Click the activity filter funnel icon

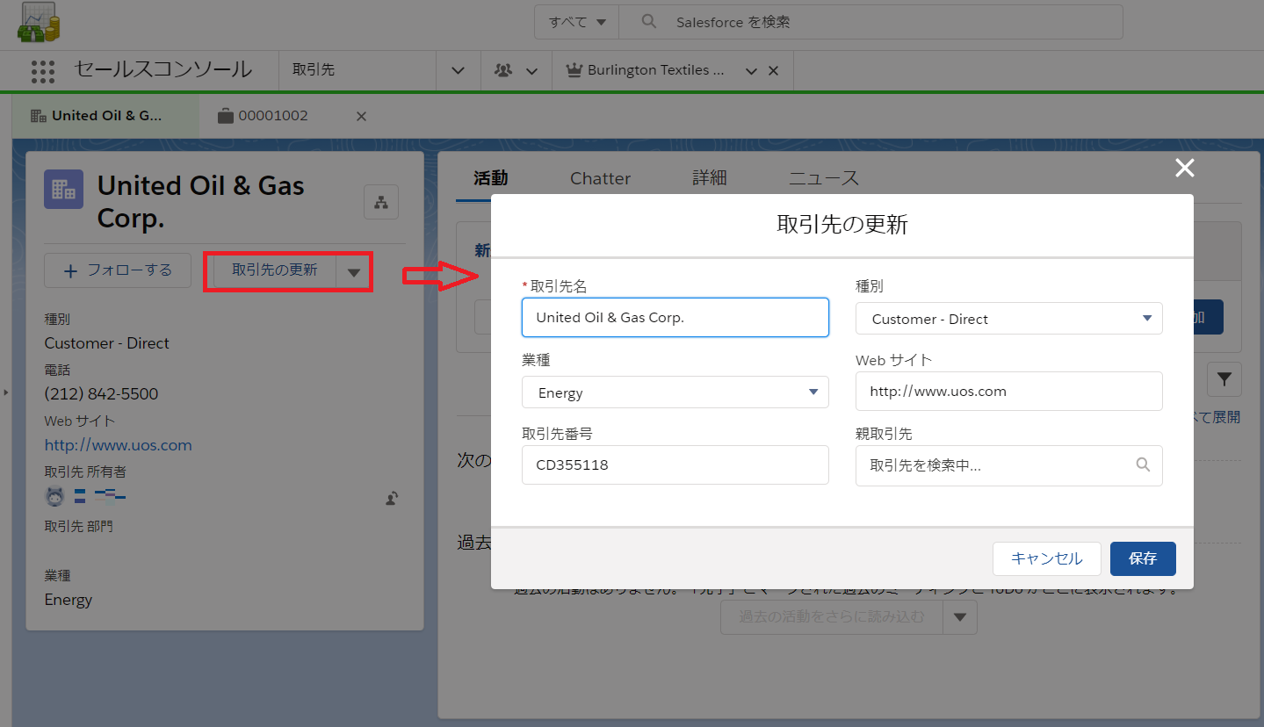(1224, 380)
